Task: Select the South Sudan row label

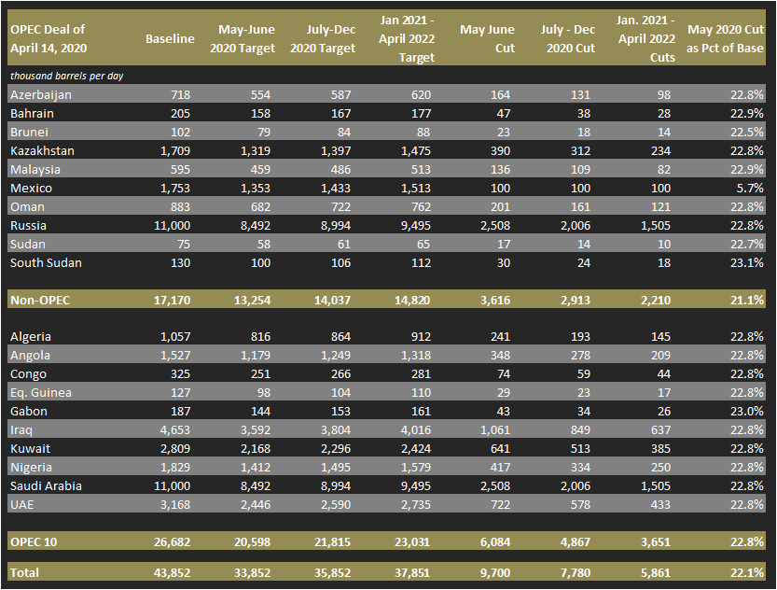Action: tap(46, 262)
